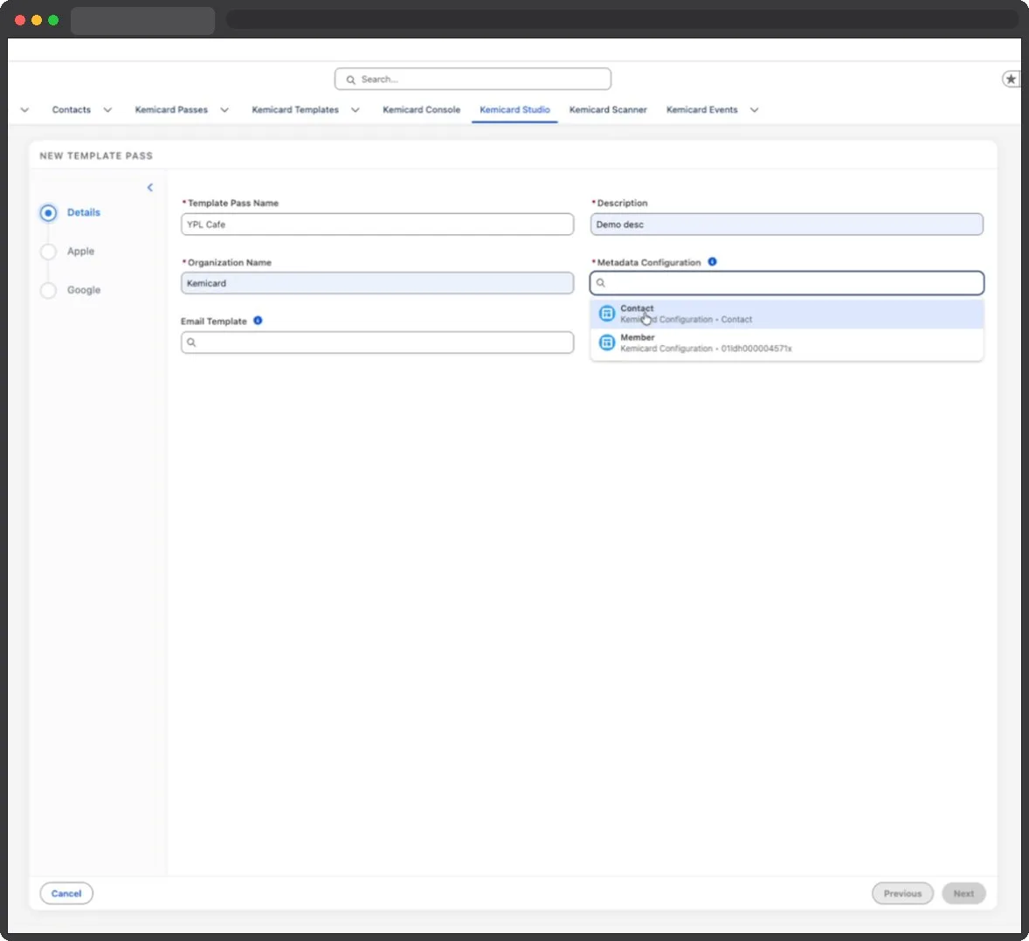Click the global Search box
Viewport: 1029px width, 941px height.
(473, 79)
